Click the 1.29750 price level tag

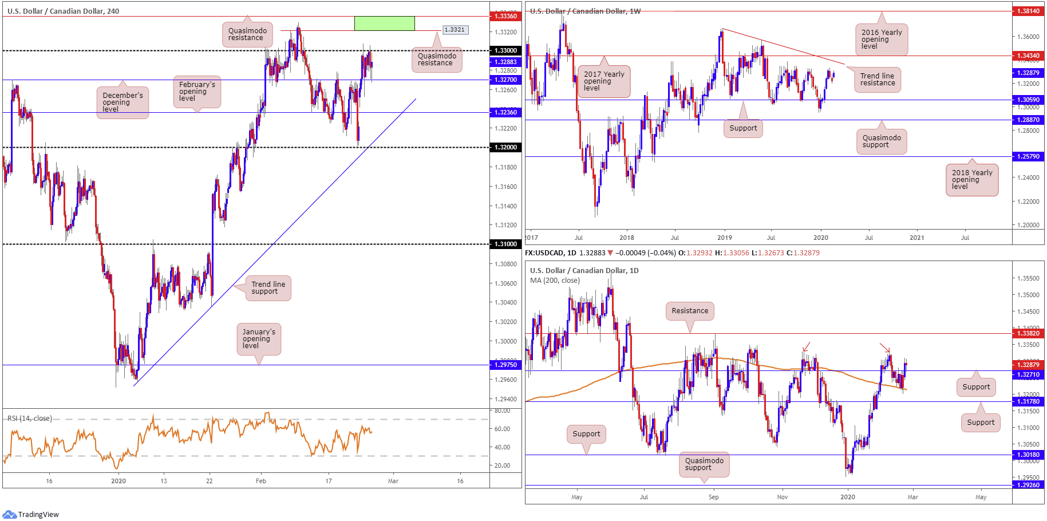click(505, 365)
